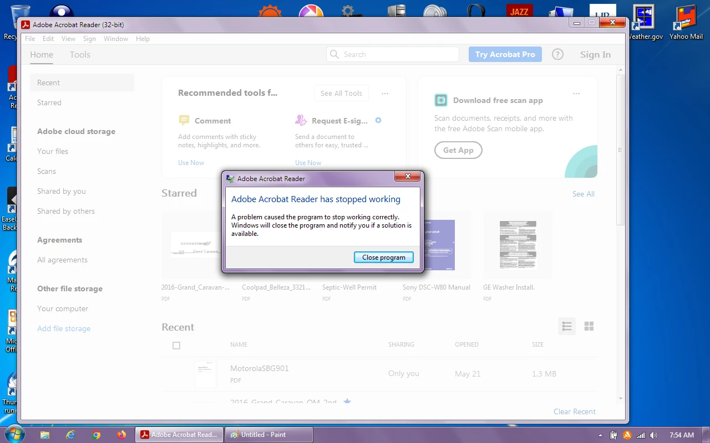
Task: Open the File menu
Action: click(30, 39)
